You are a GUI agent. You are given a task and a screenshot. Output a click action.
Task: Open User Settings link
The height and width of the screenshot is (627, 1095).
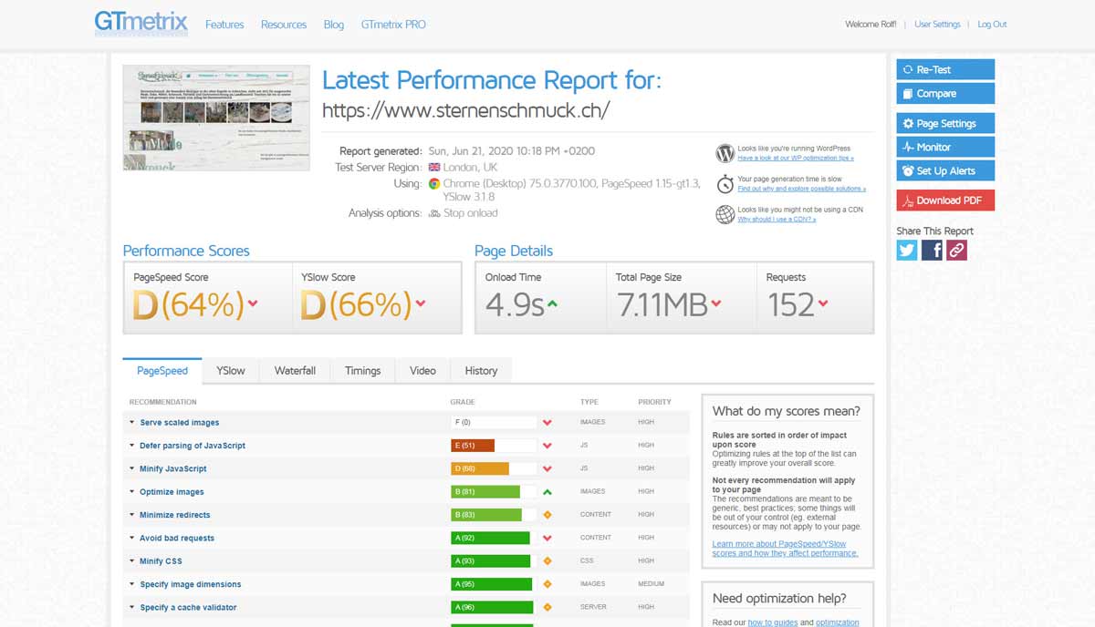937,25
